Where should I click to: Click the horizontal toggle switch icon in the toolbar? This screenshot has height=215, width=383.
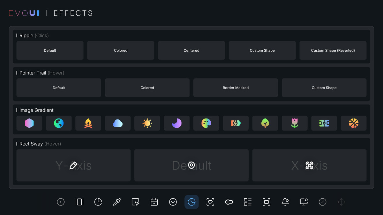[x=229, y=202]
